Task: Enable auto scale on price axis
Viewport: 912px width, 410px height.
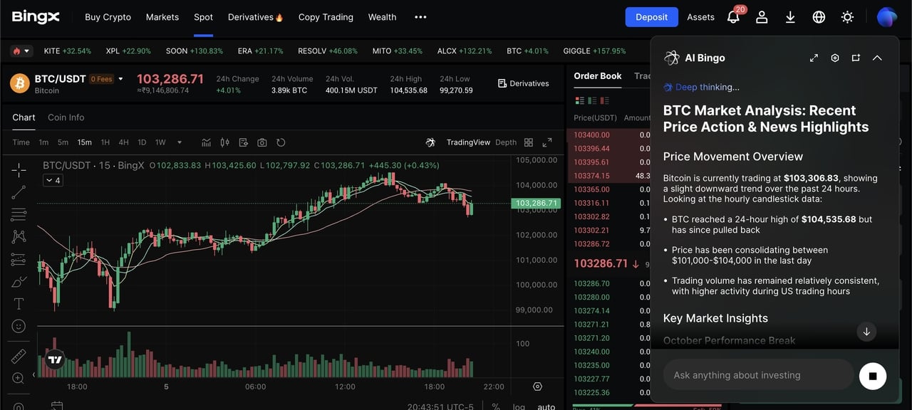Action: click(546, 406)
